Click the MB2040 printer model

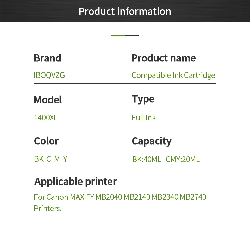point(109,197)
